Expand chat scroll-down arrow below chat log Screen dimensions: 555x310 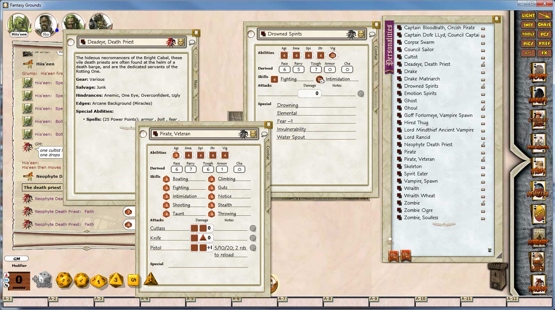coord(86,248)
